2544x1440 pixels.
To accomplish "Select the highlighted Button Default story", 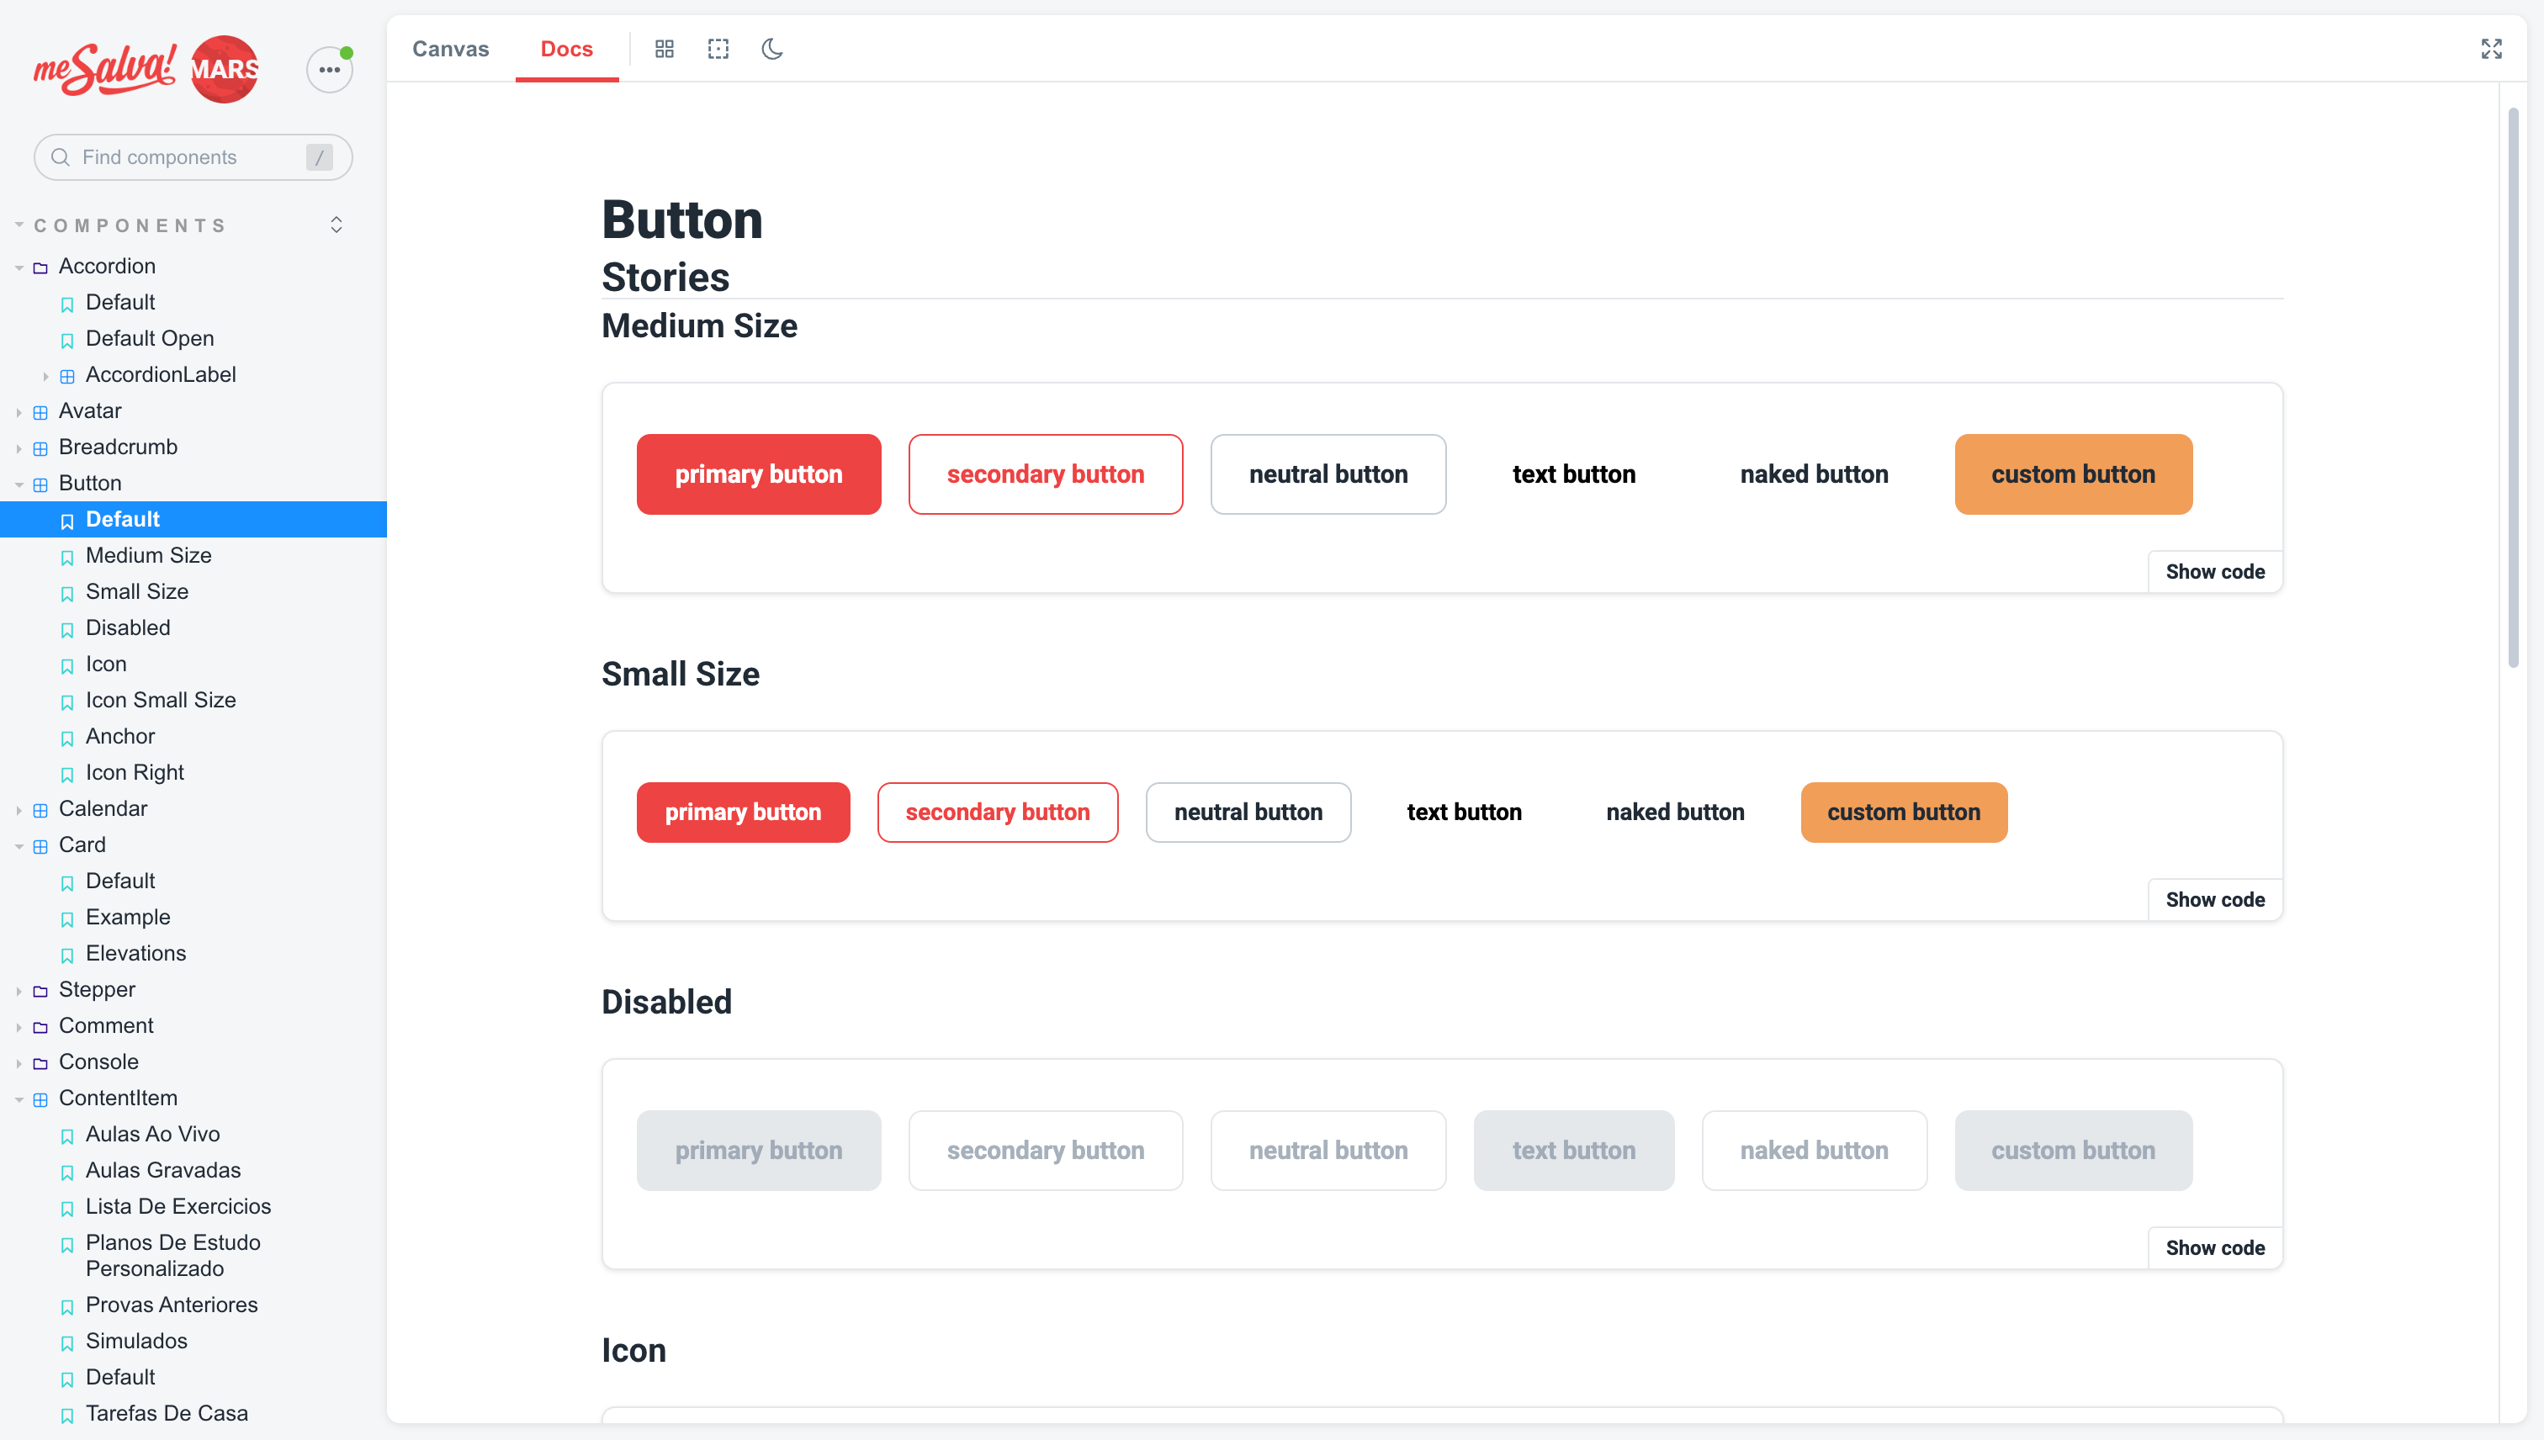I will click(193, 519).
